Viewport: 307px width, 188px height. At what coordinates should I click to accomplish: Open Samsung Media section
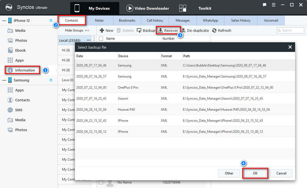[x=17, y=120]
